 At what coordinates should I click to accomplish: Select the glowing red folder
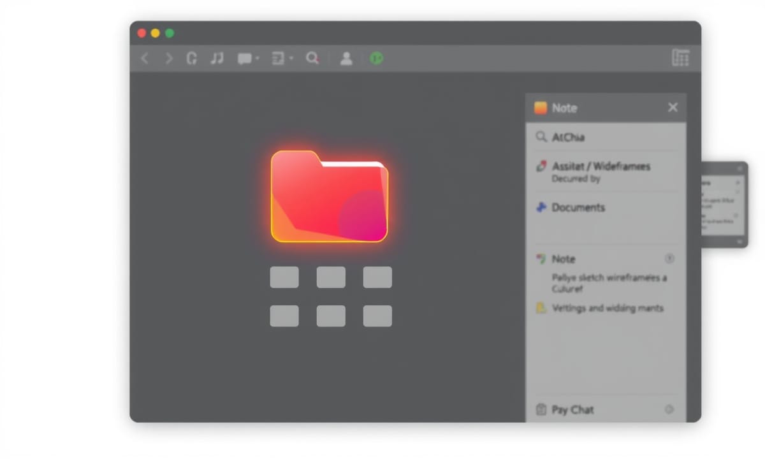pos(329,196)
